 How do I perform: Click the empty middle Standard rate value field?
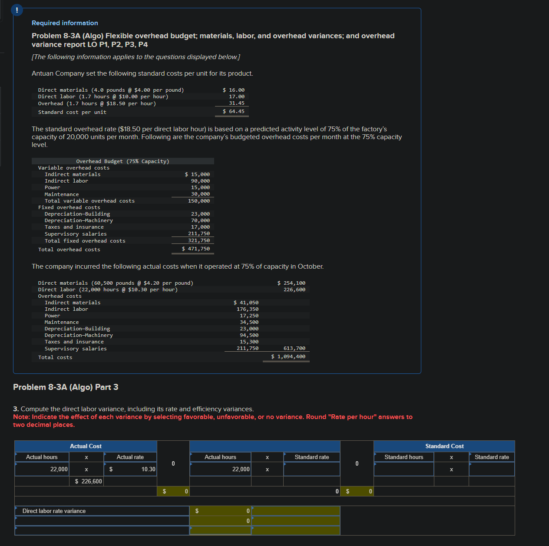coord(312,469)
